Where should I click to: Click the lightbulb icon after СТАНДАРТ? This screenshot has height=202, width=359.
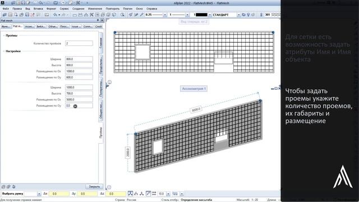(248, 15)
